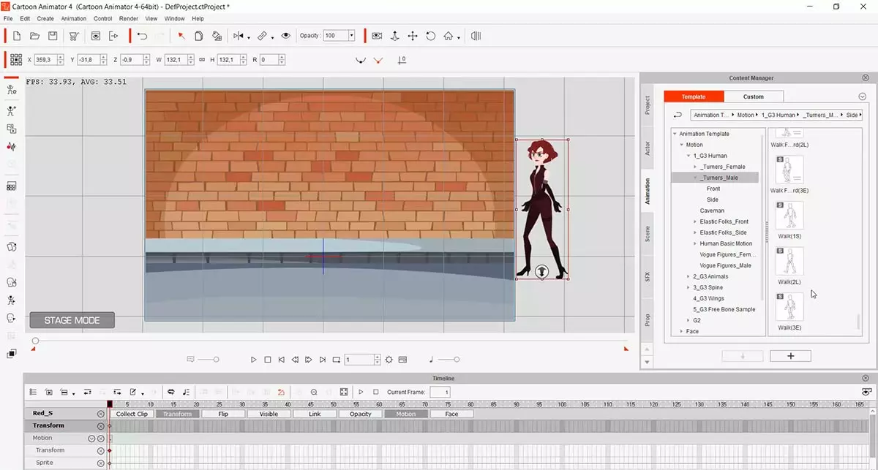Toggle the Opacity track button
Image resolution: width=878 pixels, height=470 pixels.
360,414
